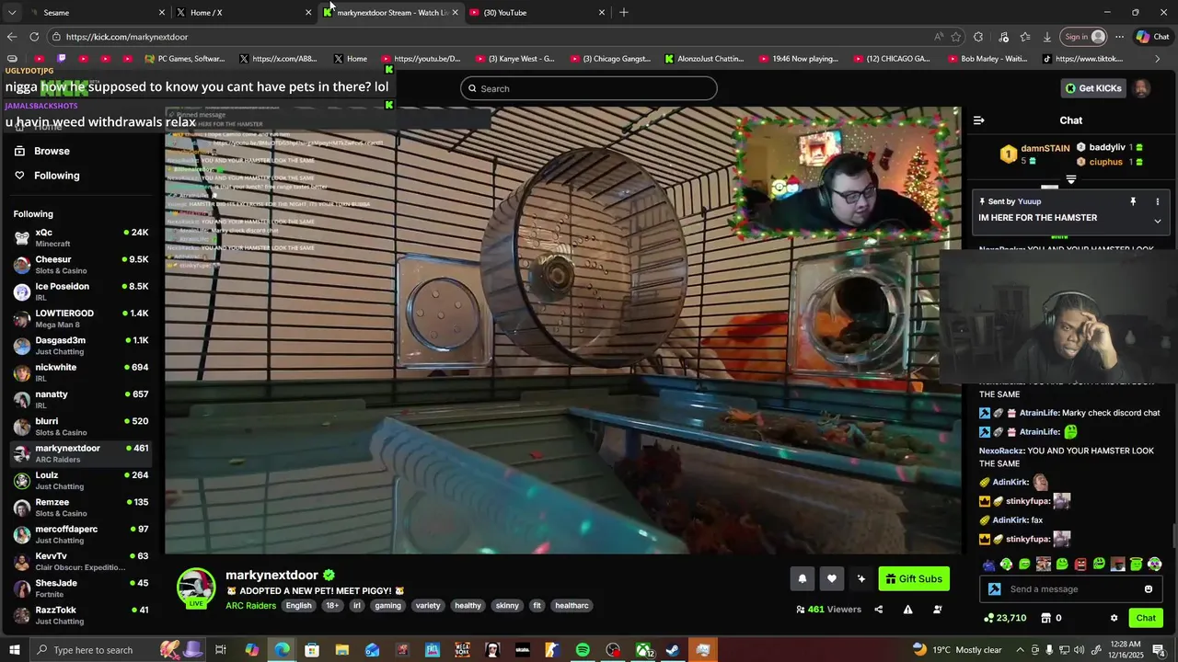This screenshot has height=662, width=1178.
Task: Send the message with green Chat button
Action: [1146, 618]
